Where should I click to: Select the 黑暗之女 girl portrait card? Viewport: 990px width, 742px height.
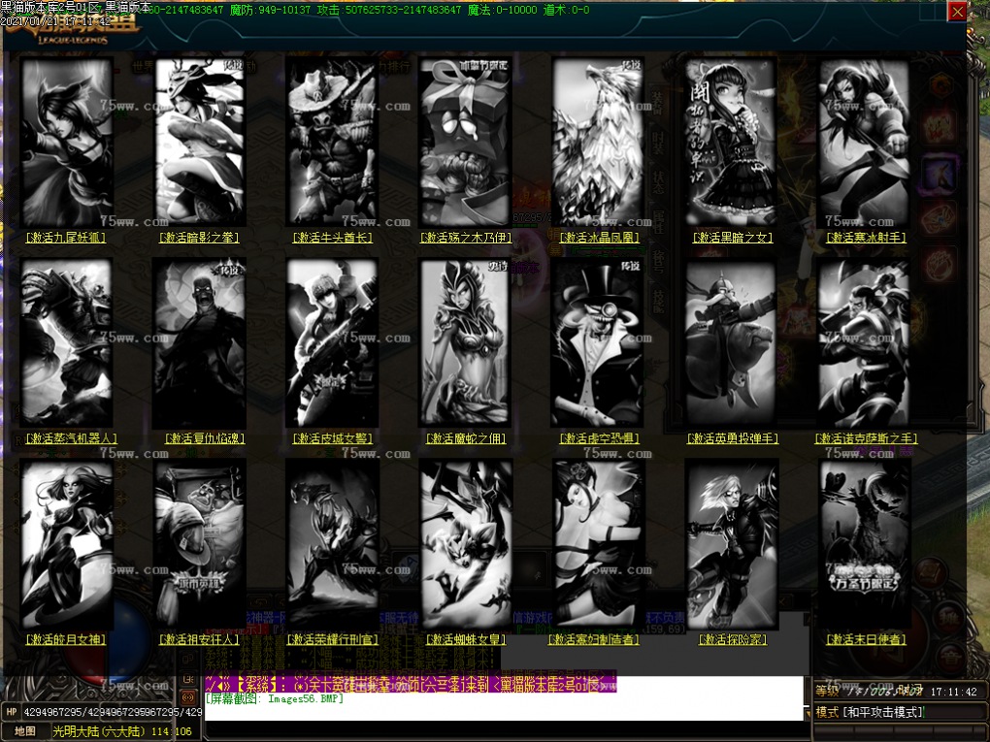(731, 143)
